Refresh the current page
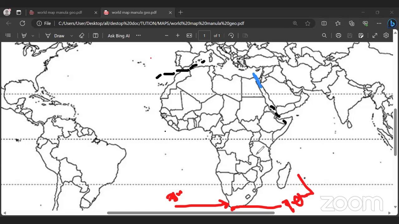 pos(22,23)
